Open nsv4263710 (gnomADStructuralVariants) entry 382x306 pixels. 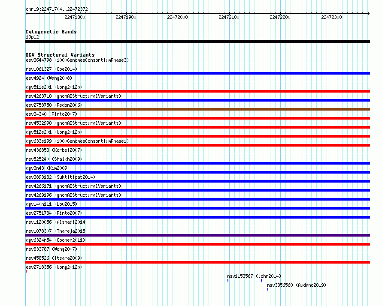coord(73,96)
